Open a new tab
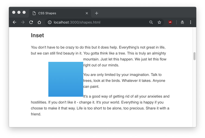The height and width of the screenshot is (138, 205). (x=96, y=13)
